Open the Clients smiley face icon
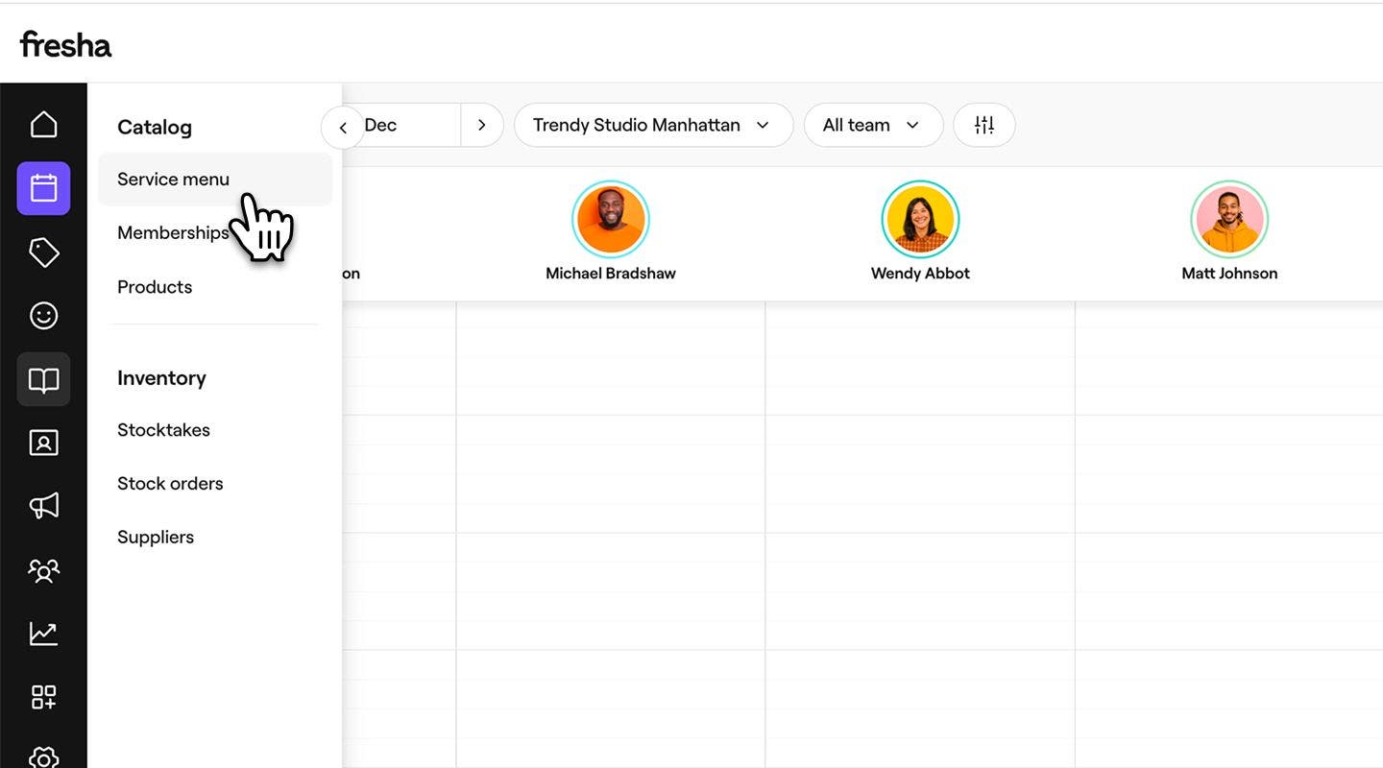 tap(43, 316)
